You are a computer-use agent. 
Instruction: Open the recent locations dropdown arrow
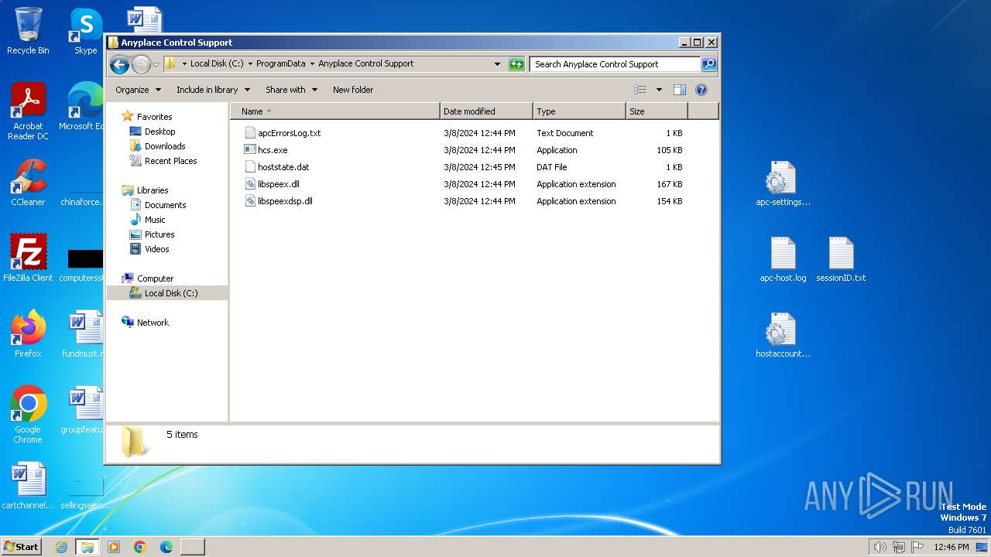point(156,64)
